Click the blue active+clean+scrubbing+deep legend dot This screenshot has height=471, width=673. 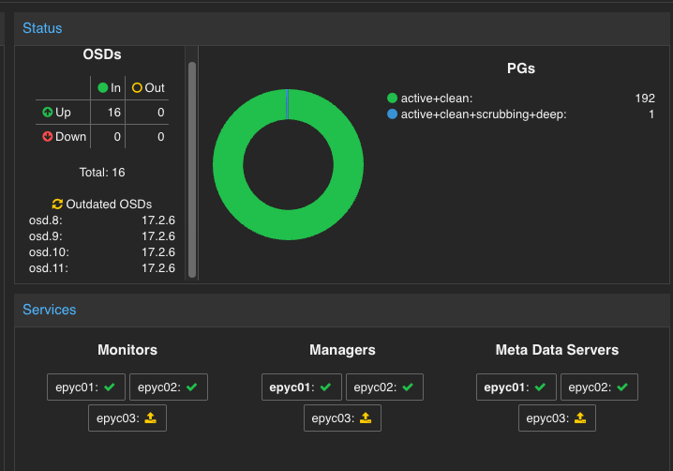[393, 114]
